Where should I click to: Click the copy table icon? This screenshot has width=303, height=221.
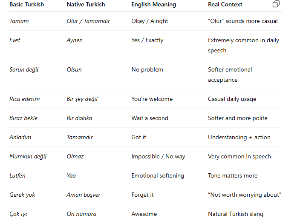coord(276,4)
